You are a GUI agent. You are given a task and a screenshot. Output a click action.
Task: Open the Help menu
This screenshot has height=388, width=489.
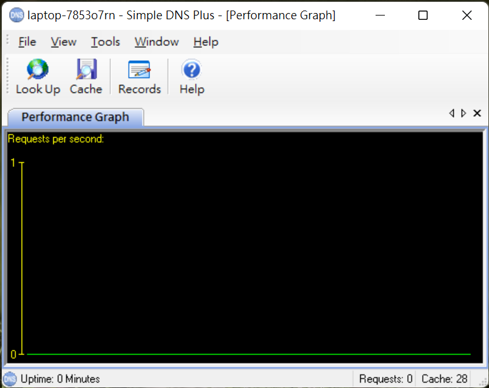tap(206, 42)
